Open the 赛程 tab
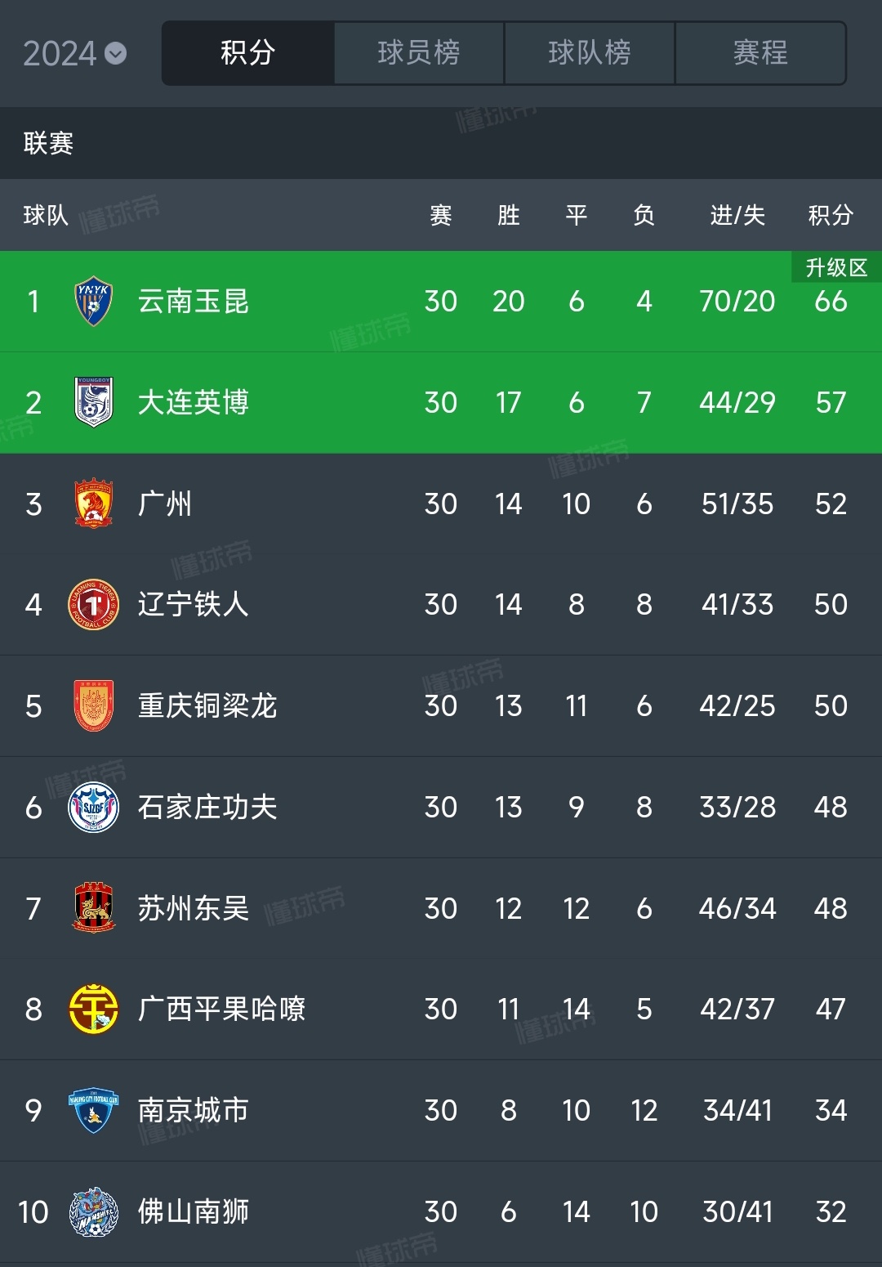Image resolution: width=882 pixels, height=1267 pixels. tap(760, 53)
